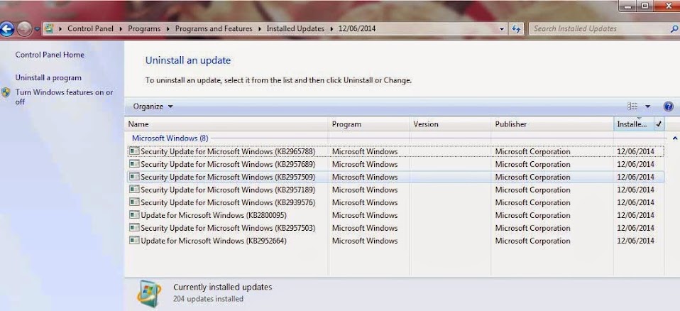The height and width of the screenshot is (311, 680).
Task: Click the search magnifier icon
Action: click(x=674, y=28)
